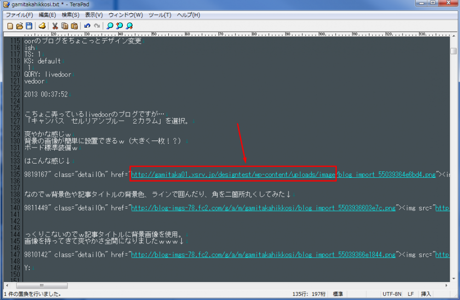The image size is (460, 300).
Task: Open the ツール(T) menu
Action: [160, 15]
